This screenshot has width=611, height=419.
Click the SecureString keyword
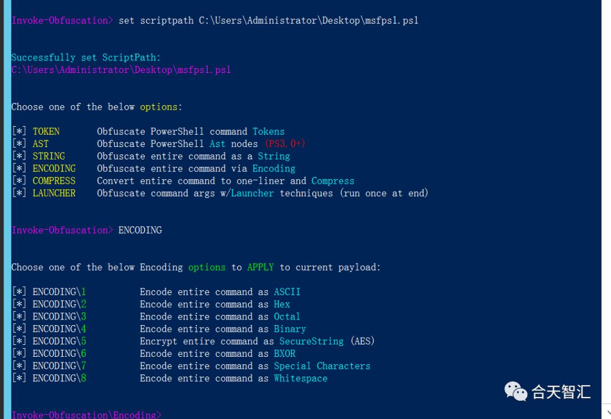coord(311,341)
